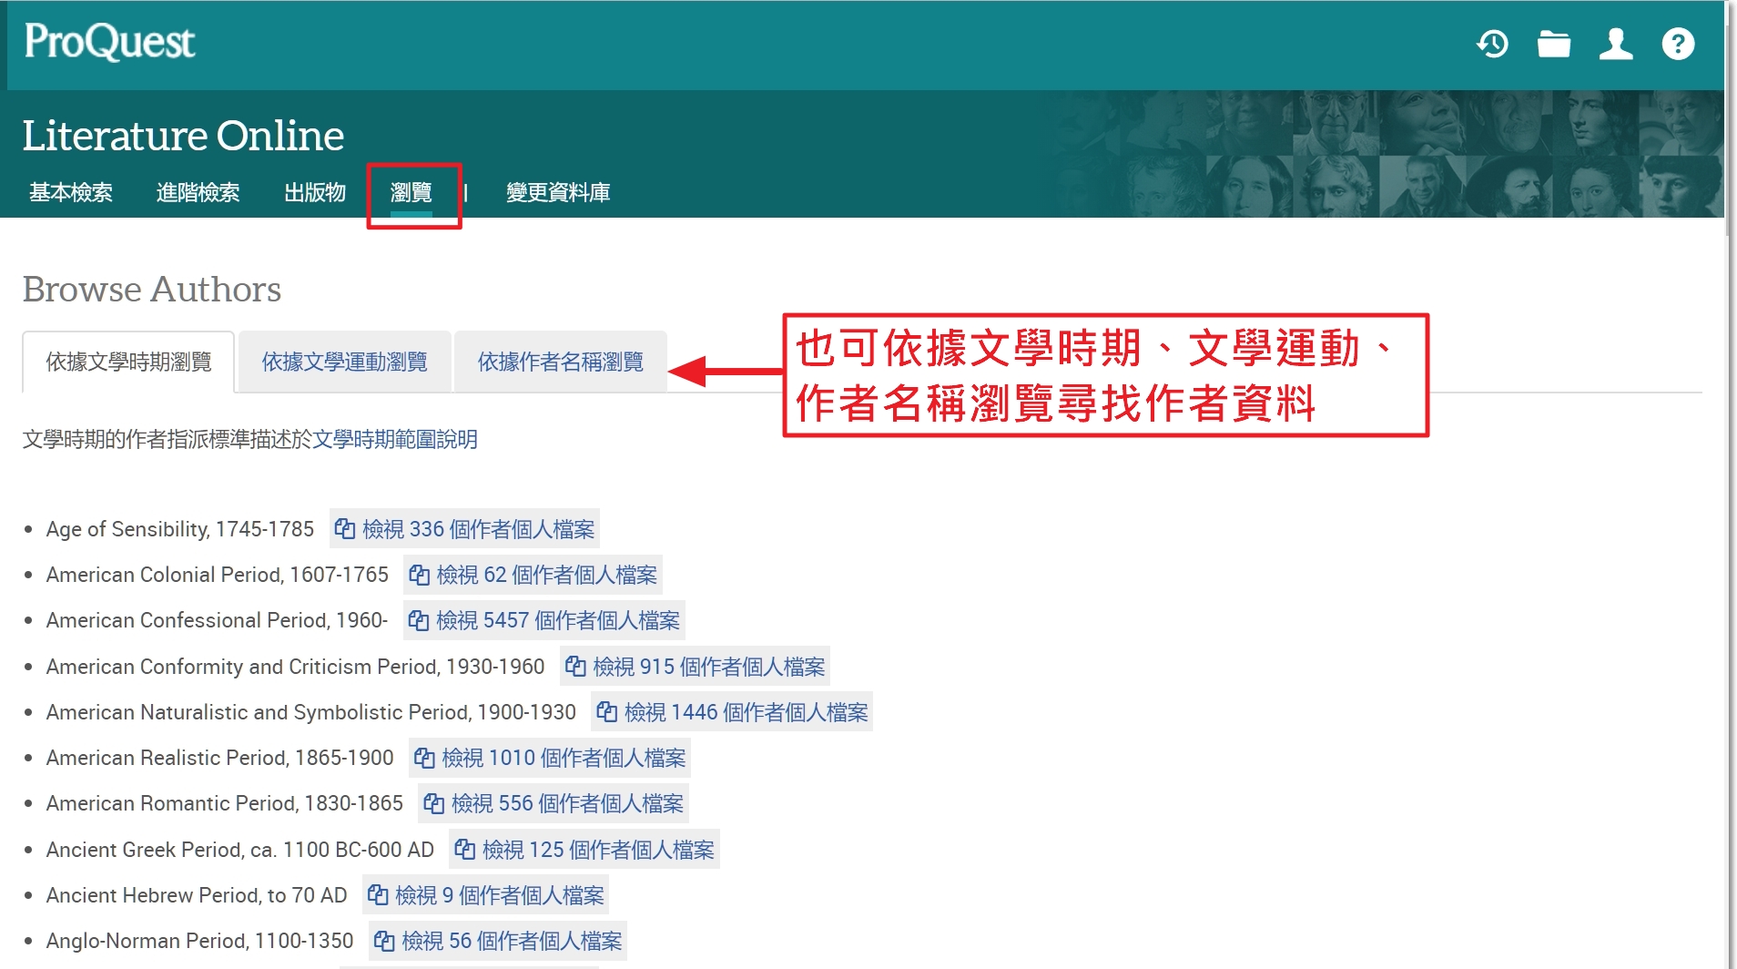Click copy icon beside Ancient Hebrew Period count
1737x969 pixels.
pos(377,895)
